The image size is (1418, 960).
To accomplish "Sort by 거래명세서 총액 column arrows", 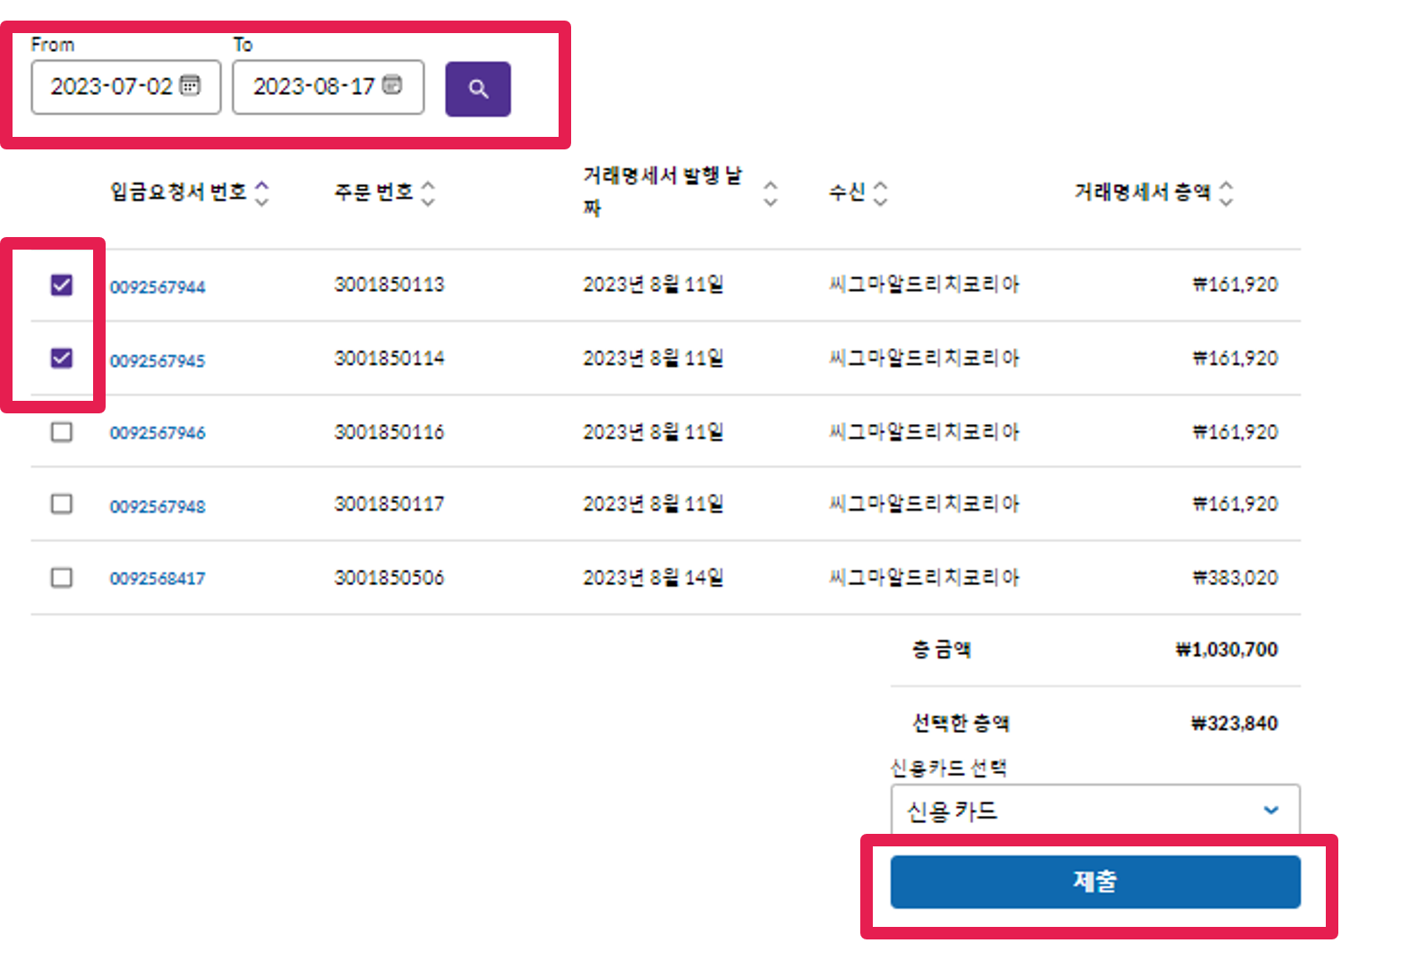I will click(x=1226, y=192).
